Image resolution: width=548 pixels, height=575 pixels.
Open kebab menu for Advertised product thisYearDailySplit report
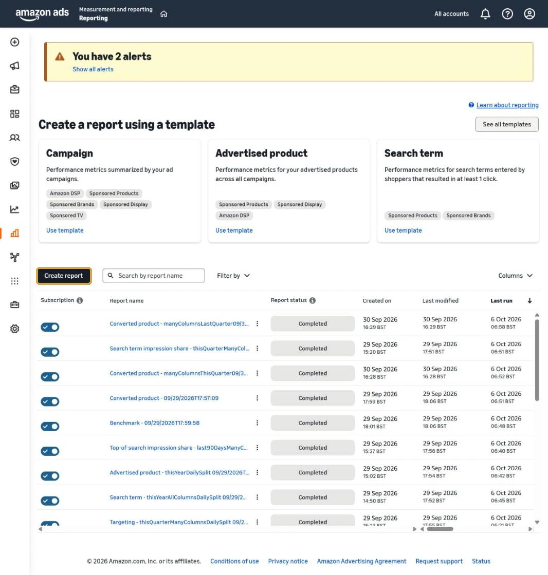click(x=257, y=472)
